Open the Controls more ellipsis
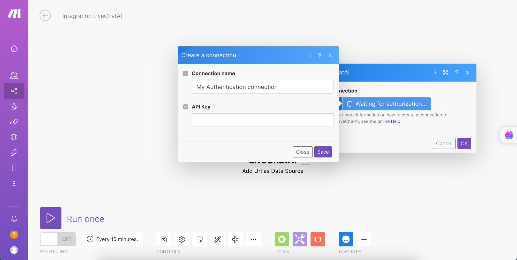Screen dimensions: 517x260 (254, 239)
